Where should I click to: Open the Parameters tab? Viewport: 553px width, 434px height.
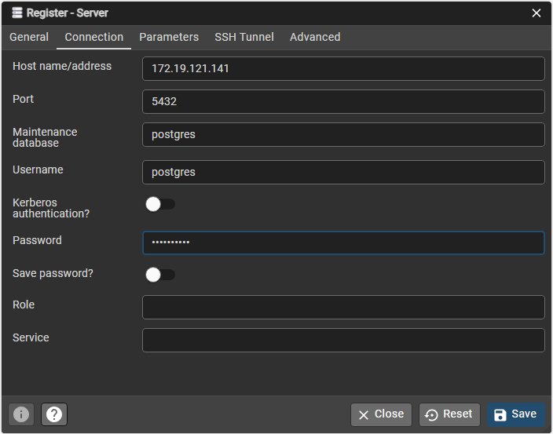coord(169,37)
